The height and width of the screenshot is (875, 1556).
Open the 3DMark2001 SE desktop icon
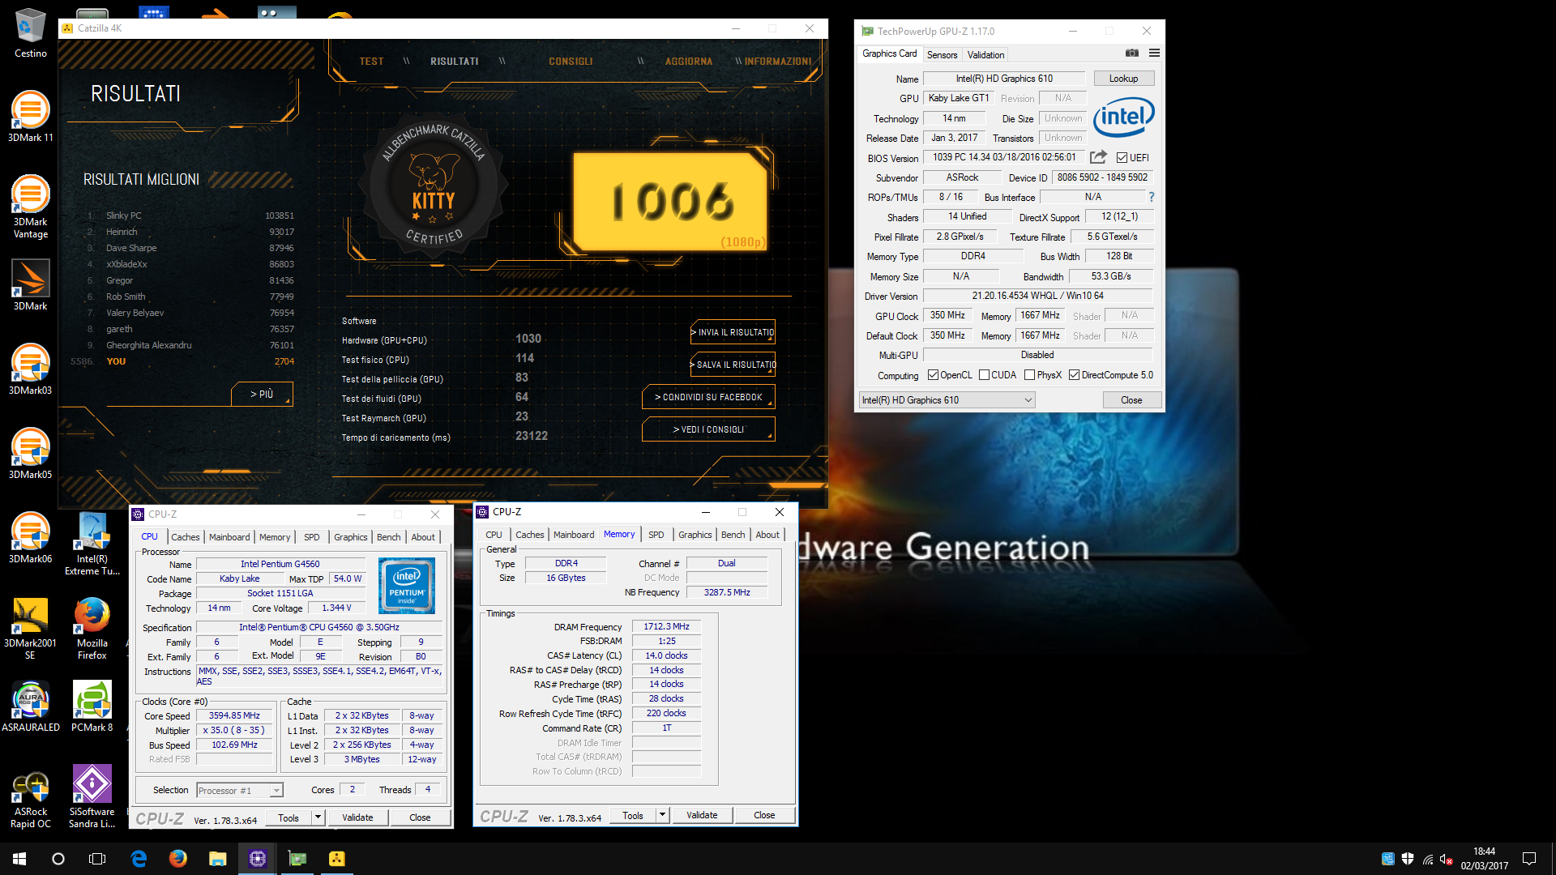pos(30,629)
